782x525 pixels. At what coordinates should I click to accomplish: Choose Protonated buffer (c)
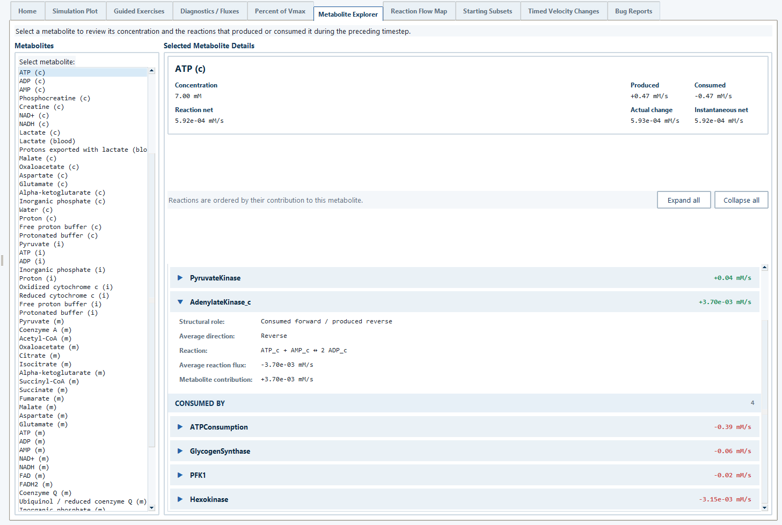pyautogui.click(x=83, y=235)
